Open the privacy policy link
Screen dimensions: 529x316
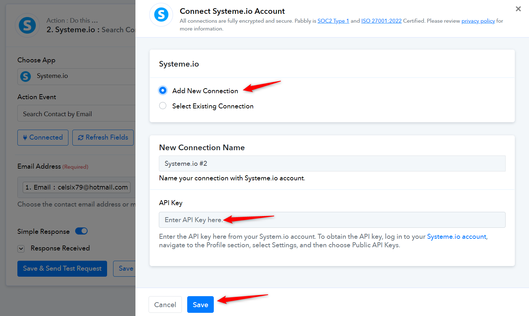[x=478, y=21]
